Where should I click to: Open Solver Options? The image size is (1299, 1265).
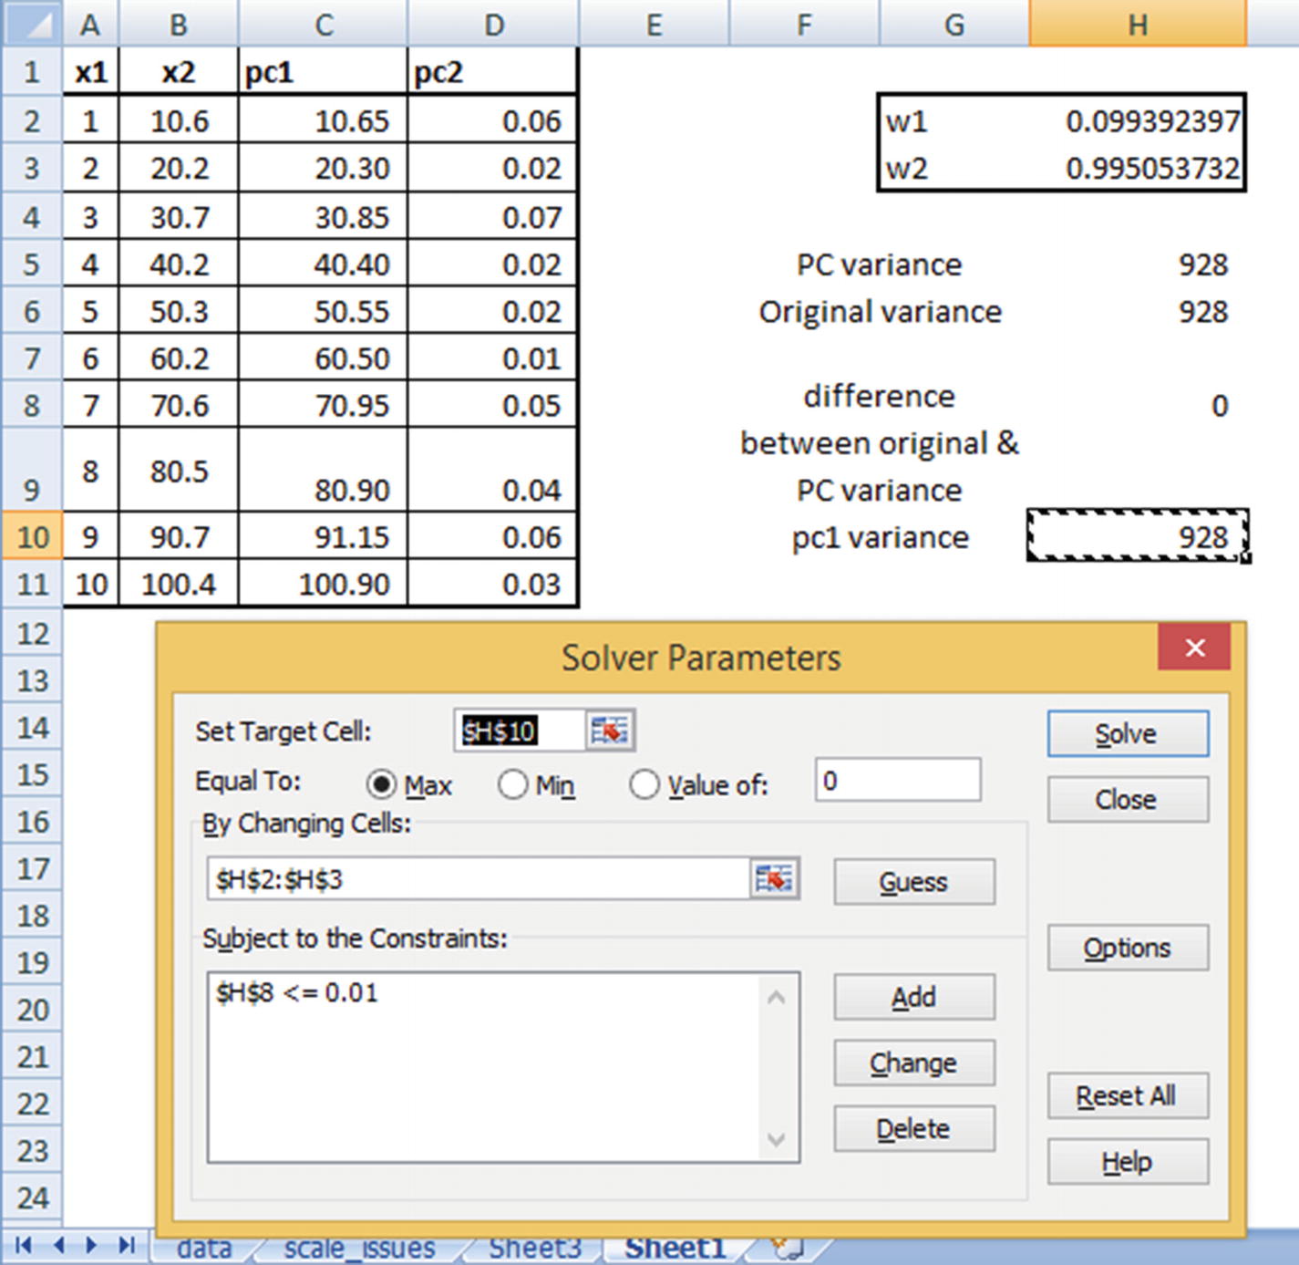pos(1128,948)
